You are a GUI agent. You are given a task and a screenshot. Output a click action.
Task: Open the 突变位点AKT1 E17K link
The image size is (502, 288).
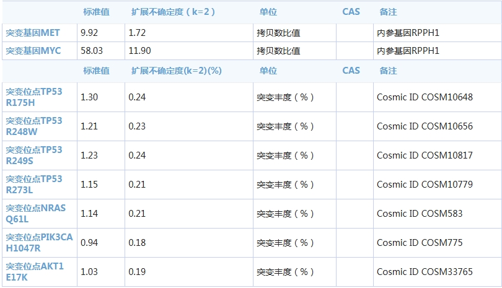click(35, 272)
